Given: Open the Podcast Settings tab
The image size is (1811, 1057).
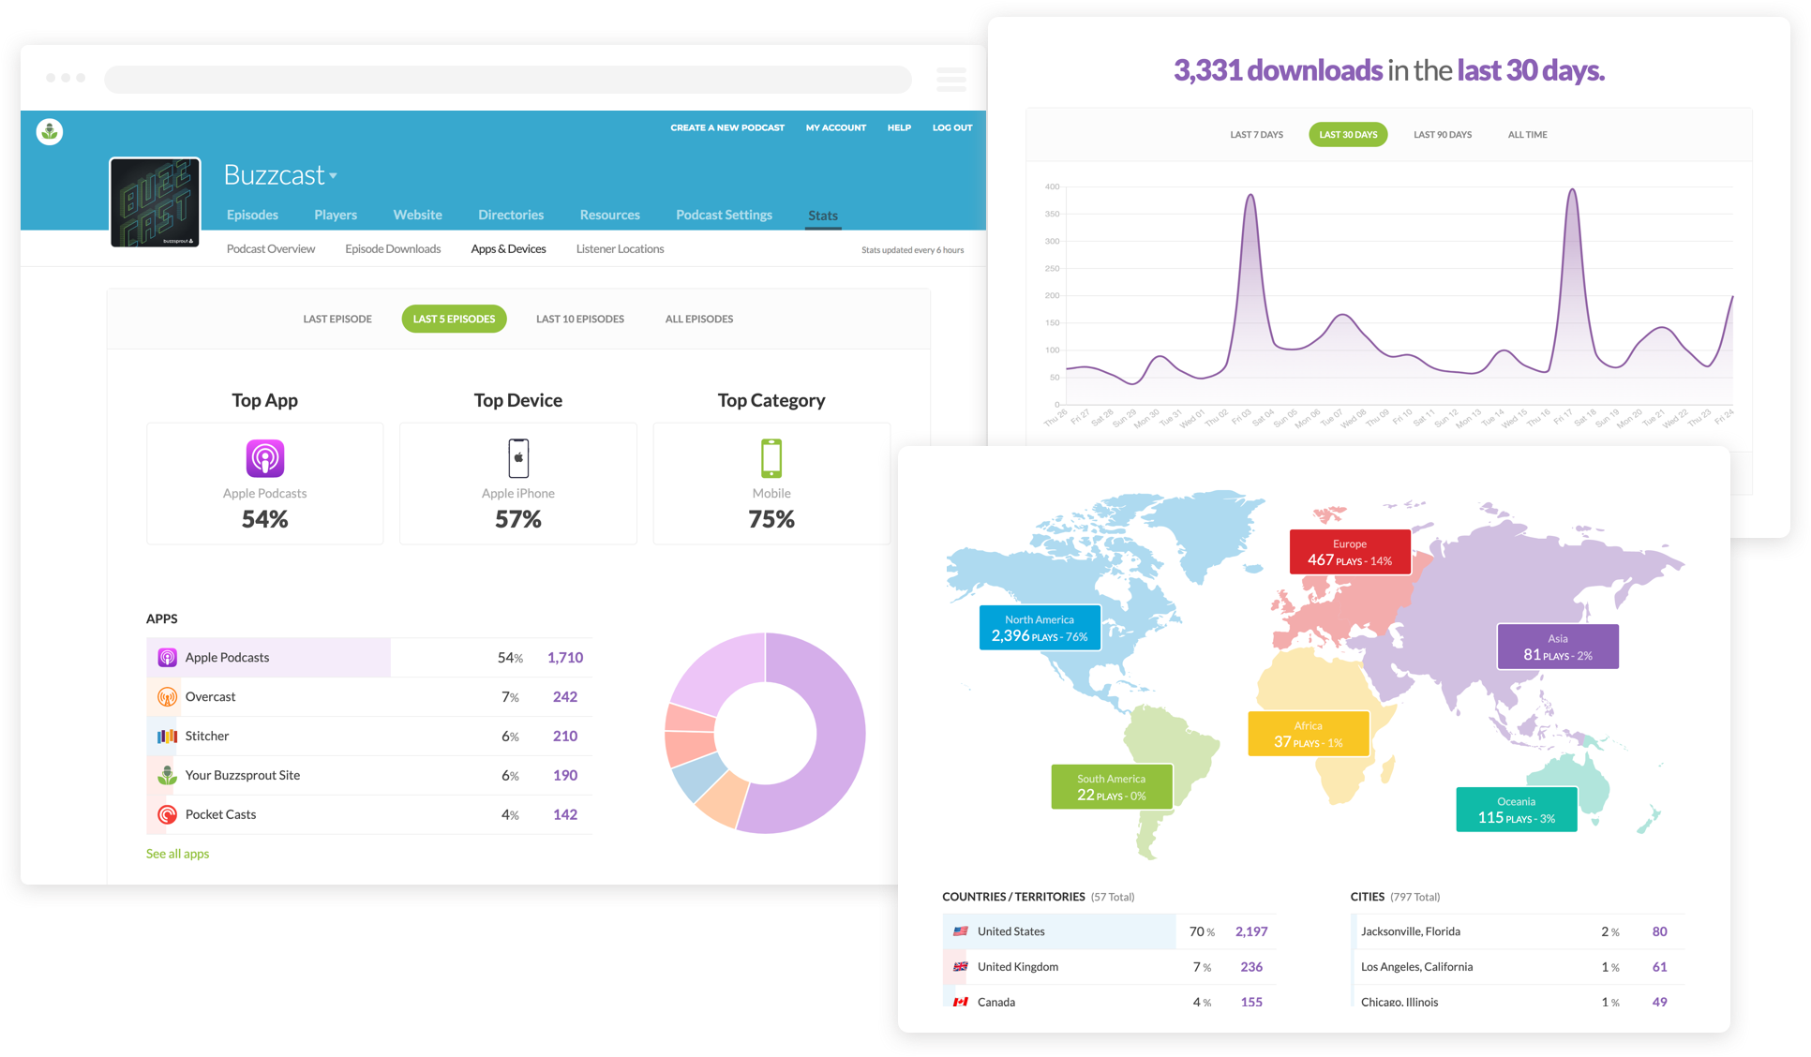Looking at the screenshot, I should click(x=725, y=215).
